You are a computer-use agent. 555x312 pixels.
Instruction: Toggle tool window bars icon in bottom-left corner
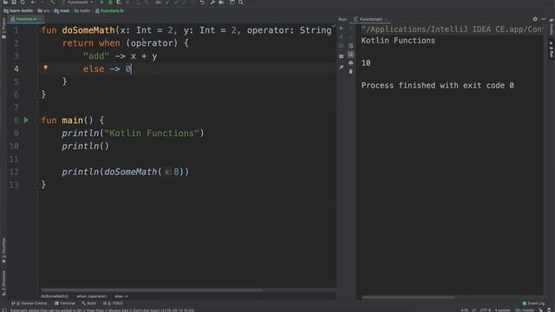tap(4, 310)
